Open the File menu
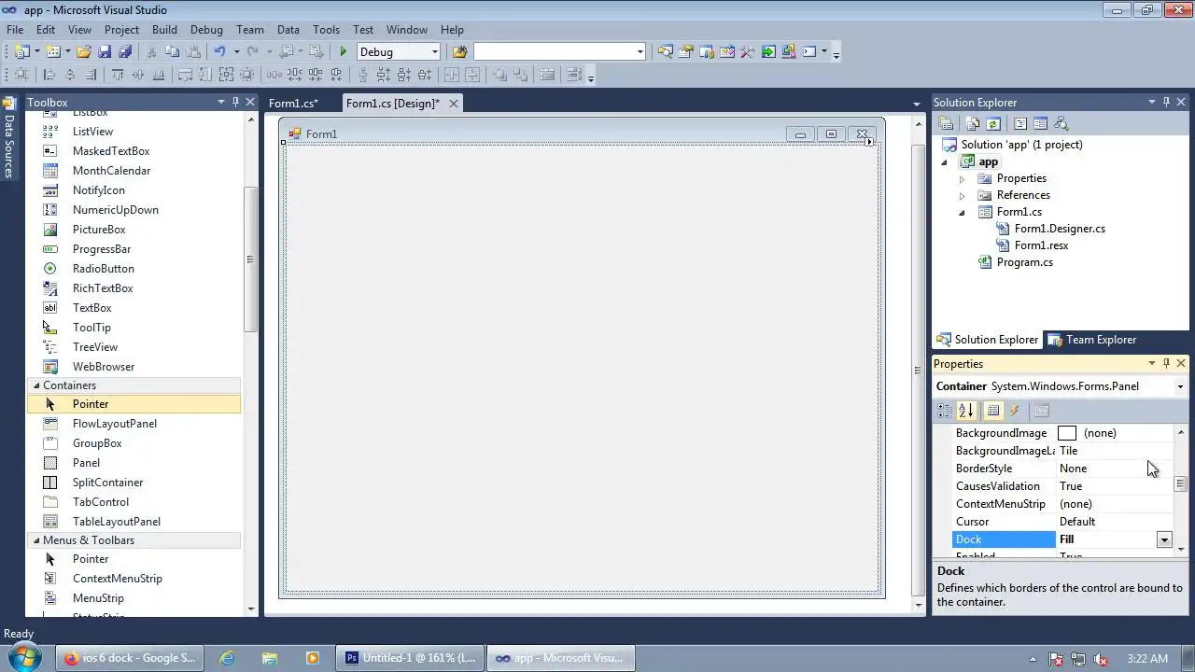This screenshot has height=672, width=1195. point(15,29)
